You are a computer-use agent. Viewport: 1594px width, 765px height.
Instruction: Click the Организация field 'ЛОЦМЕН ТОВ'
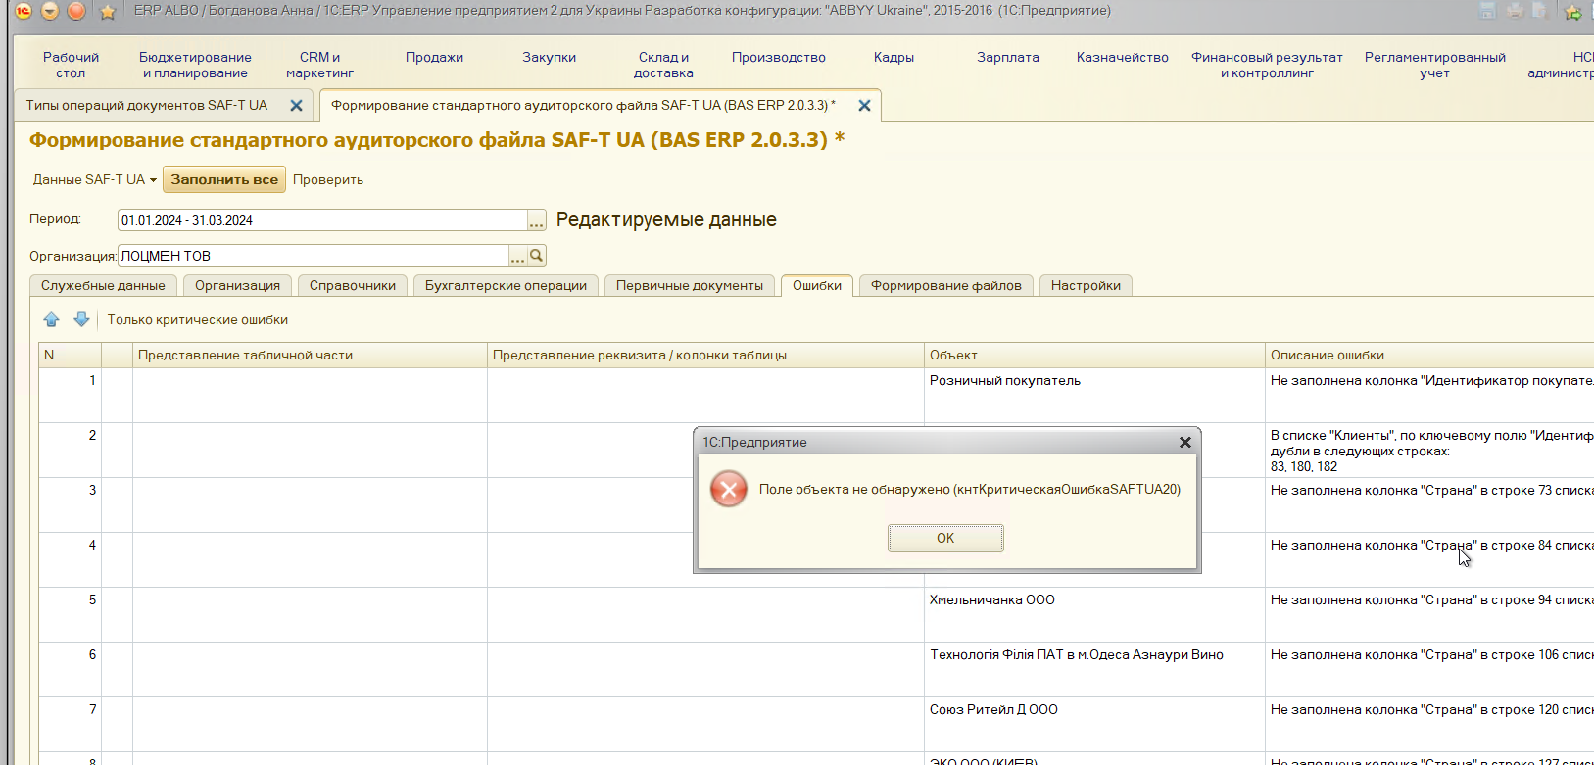(x=314, y=256)
